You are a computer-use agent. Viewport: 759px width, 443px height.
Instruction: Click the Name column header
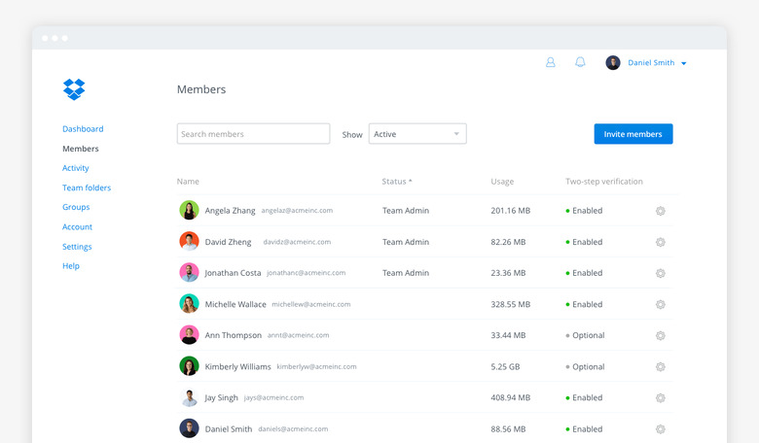click(188, 182)
